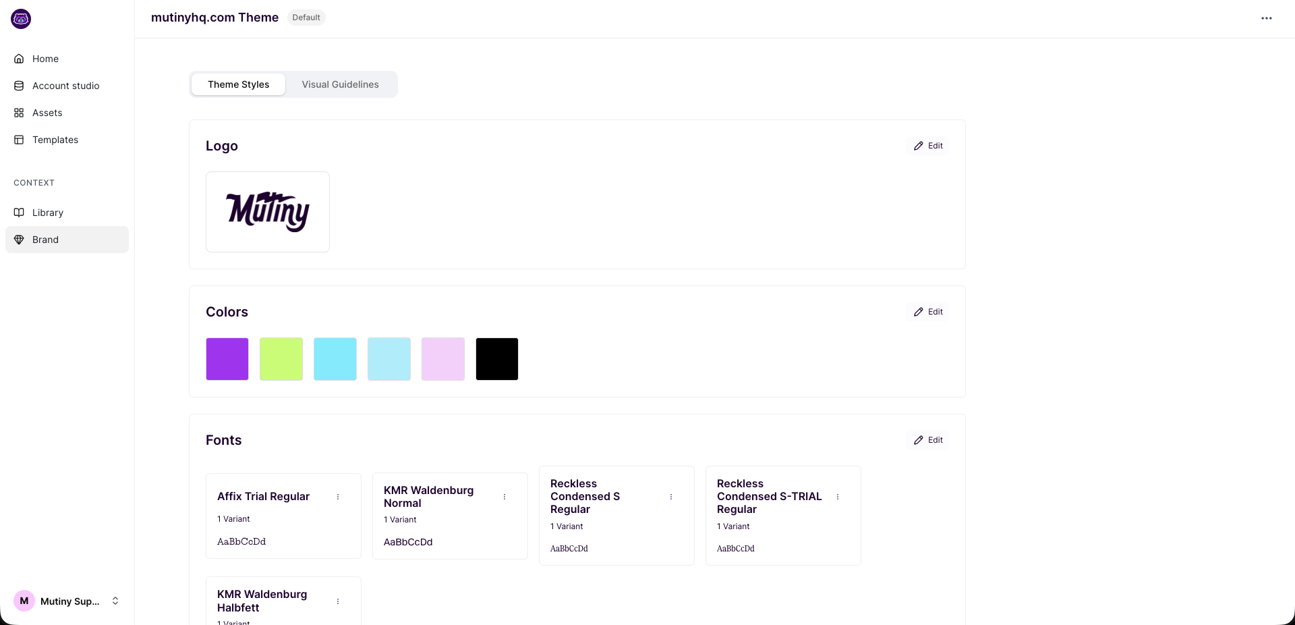Viewport: 1295px width, 625px height.
Task: Open options for Reckless Condensed S Regular
Action: [671, 497]
